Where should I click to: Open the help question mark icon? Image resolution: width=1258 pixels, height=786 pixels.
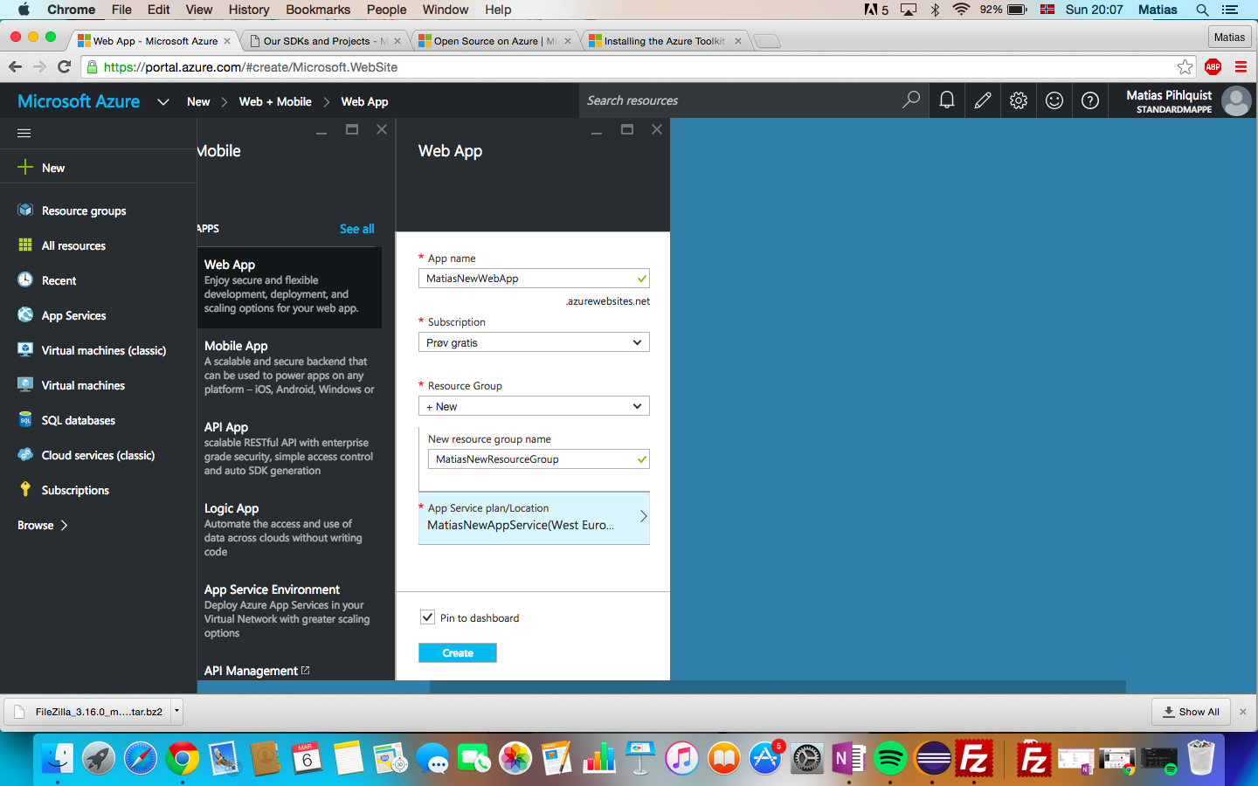(x=1090, y=100)
